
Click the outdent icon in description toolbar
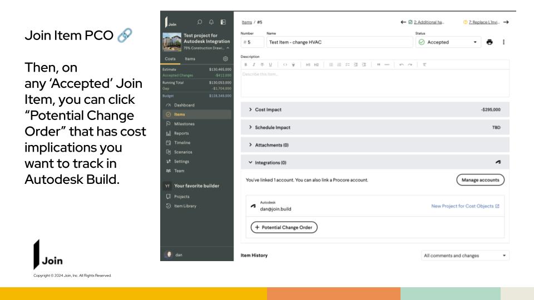(x=355, y=64)
